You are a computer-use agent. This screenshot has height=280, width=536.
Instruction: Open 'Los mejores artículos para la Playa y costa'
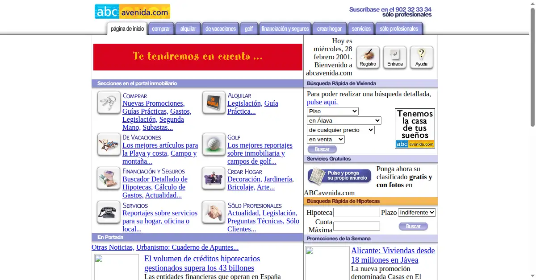pyautogui.click(x=160, y=149)
